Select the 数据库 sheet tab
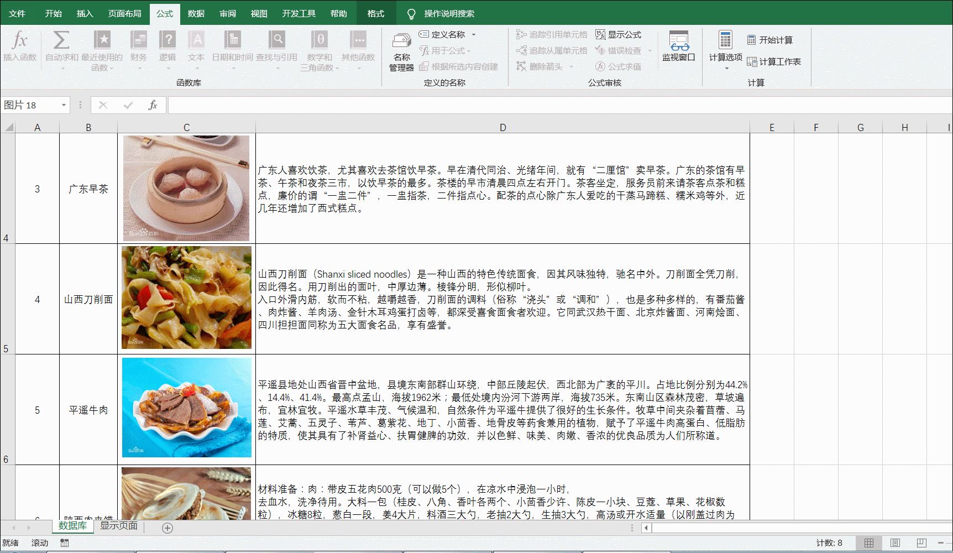Image resolution: width=953 pixels, height=553 pixels. pyautogui.click(x=72, y=526)
